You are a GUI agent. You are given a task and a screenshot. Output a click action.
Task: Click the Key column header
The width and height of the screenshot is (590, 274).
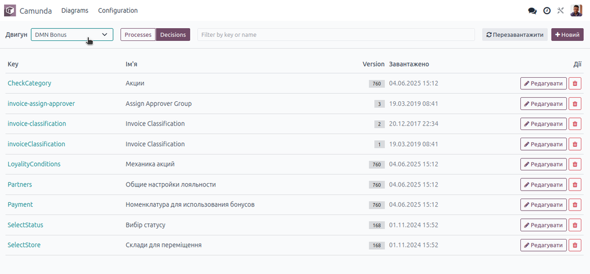13,64
